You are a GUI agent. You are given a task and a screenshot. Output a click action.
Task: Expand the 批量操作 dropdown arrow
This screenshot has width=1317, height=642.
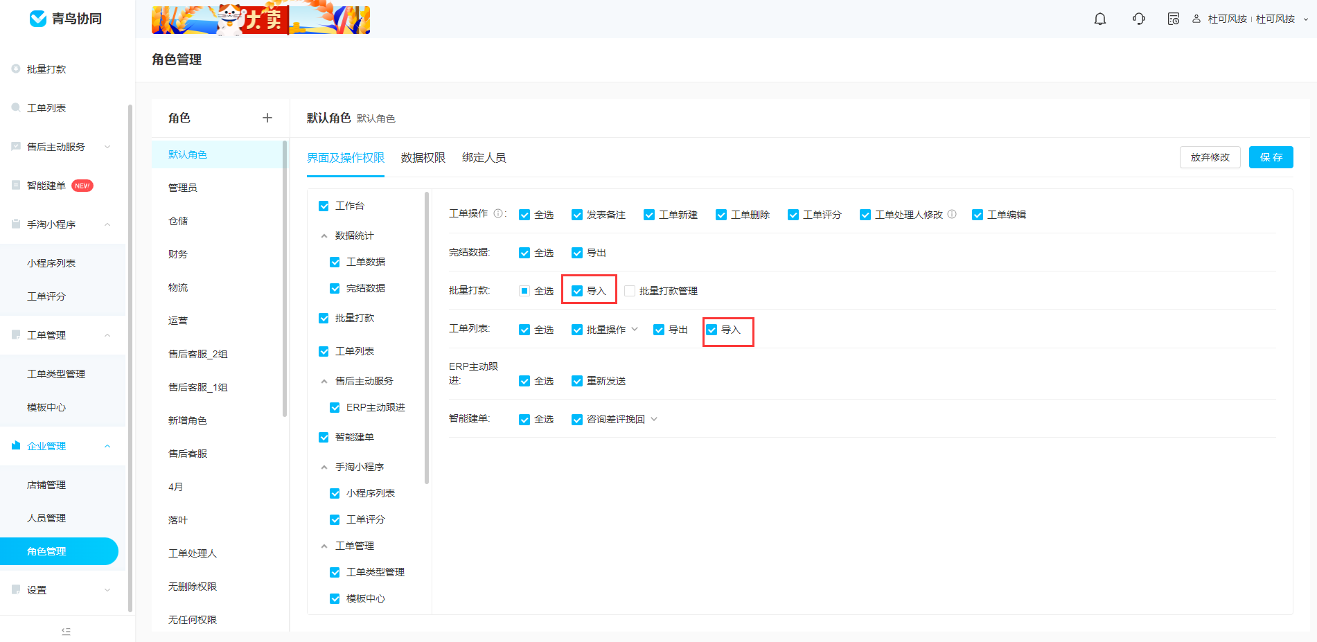[x=635, y=329]
